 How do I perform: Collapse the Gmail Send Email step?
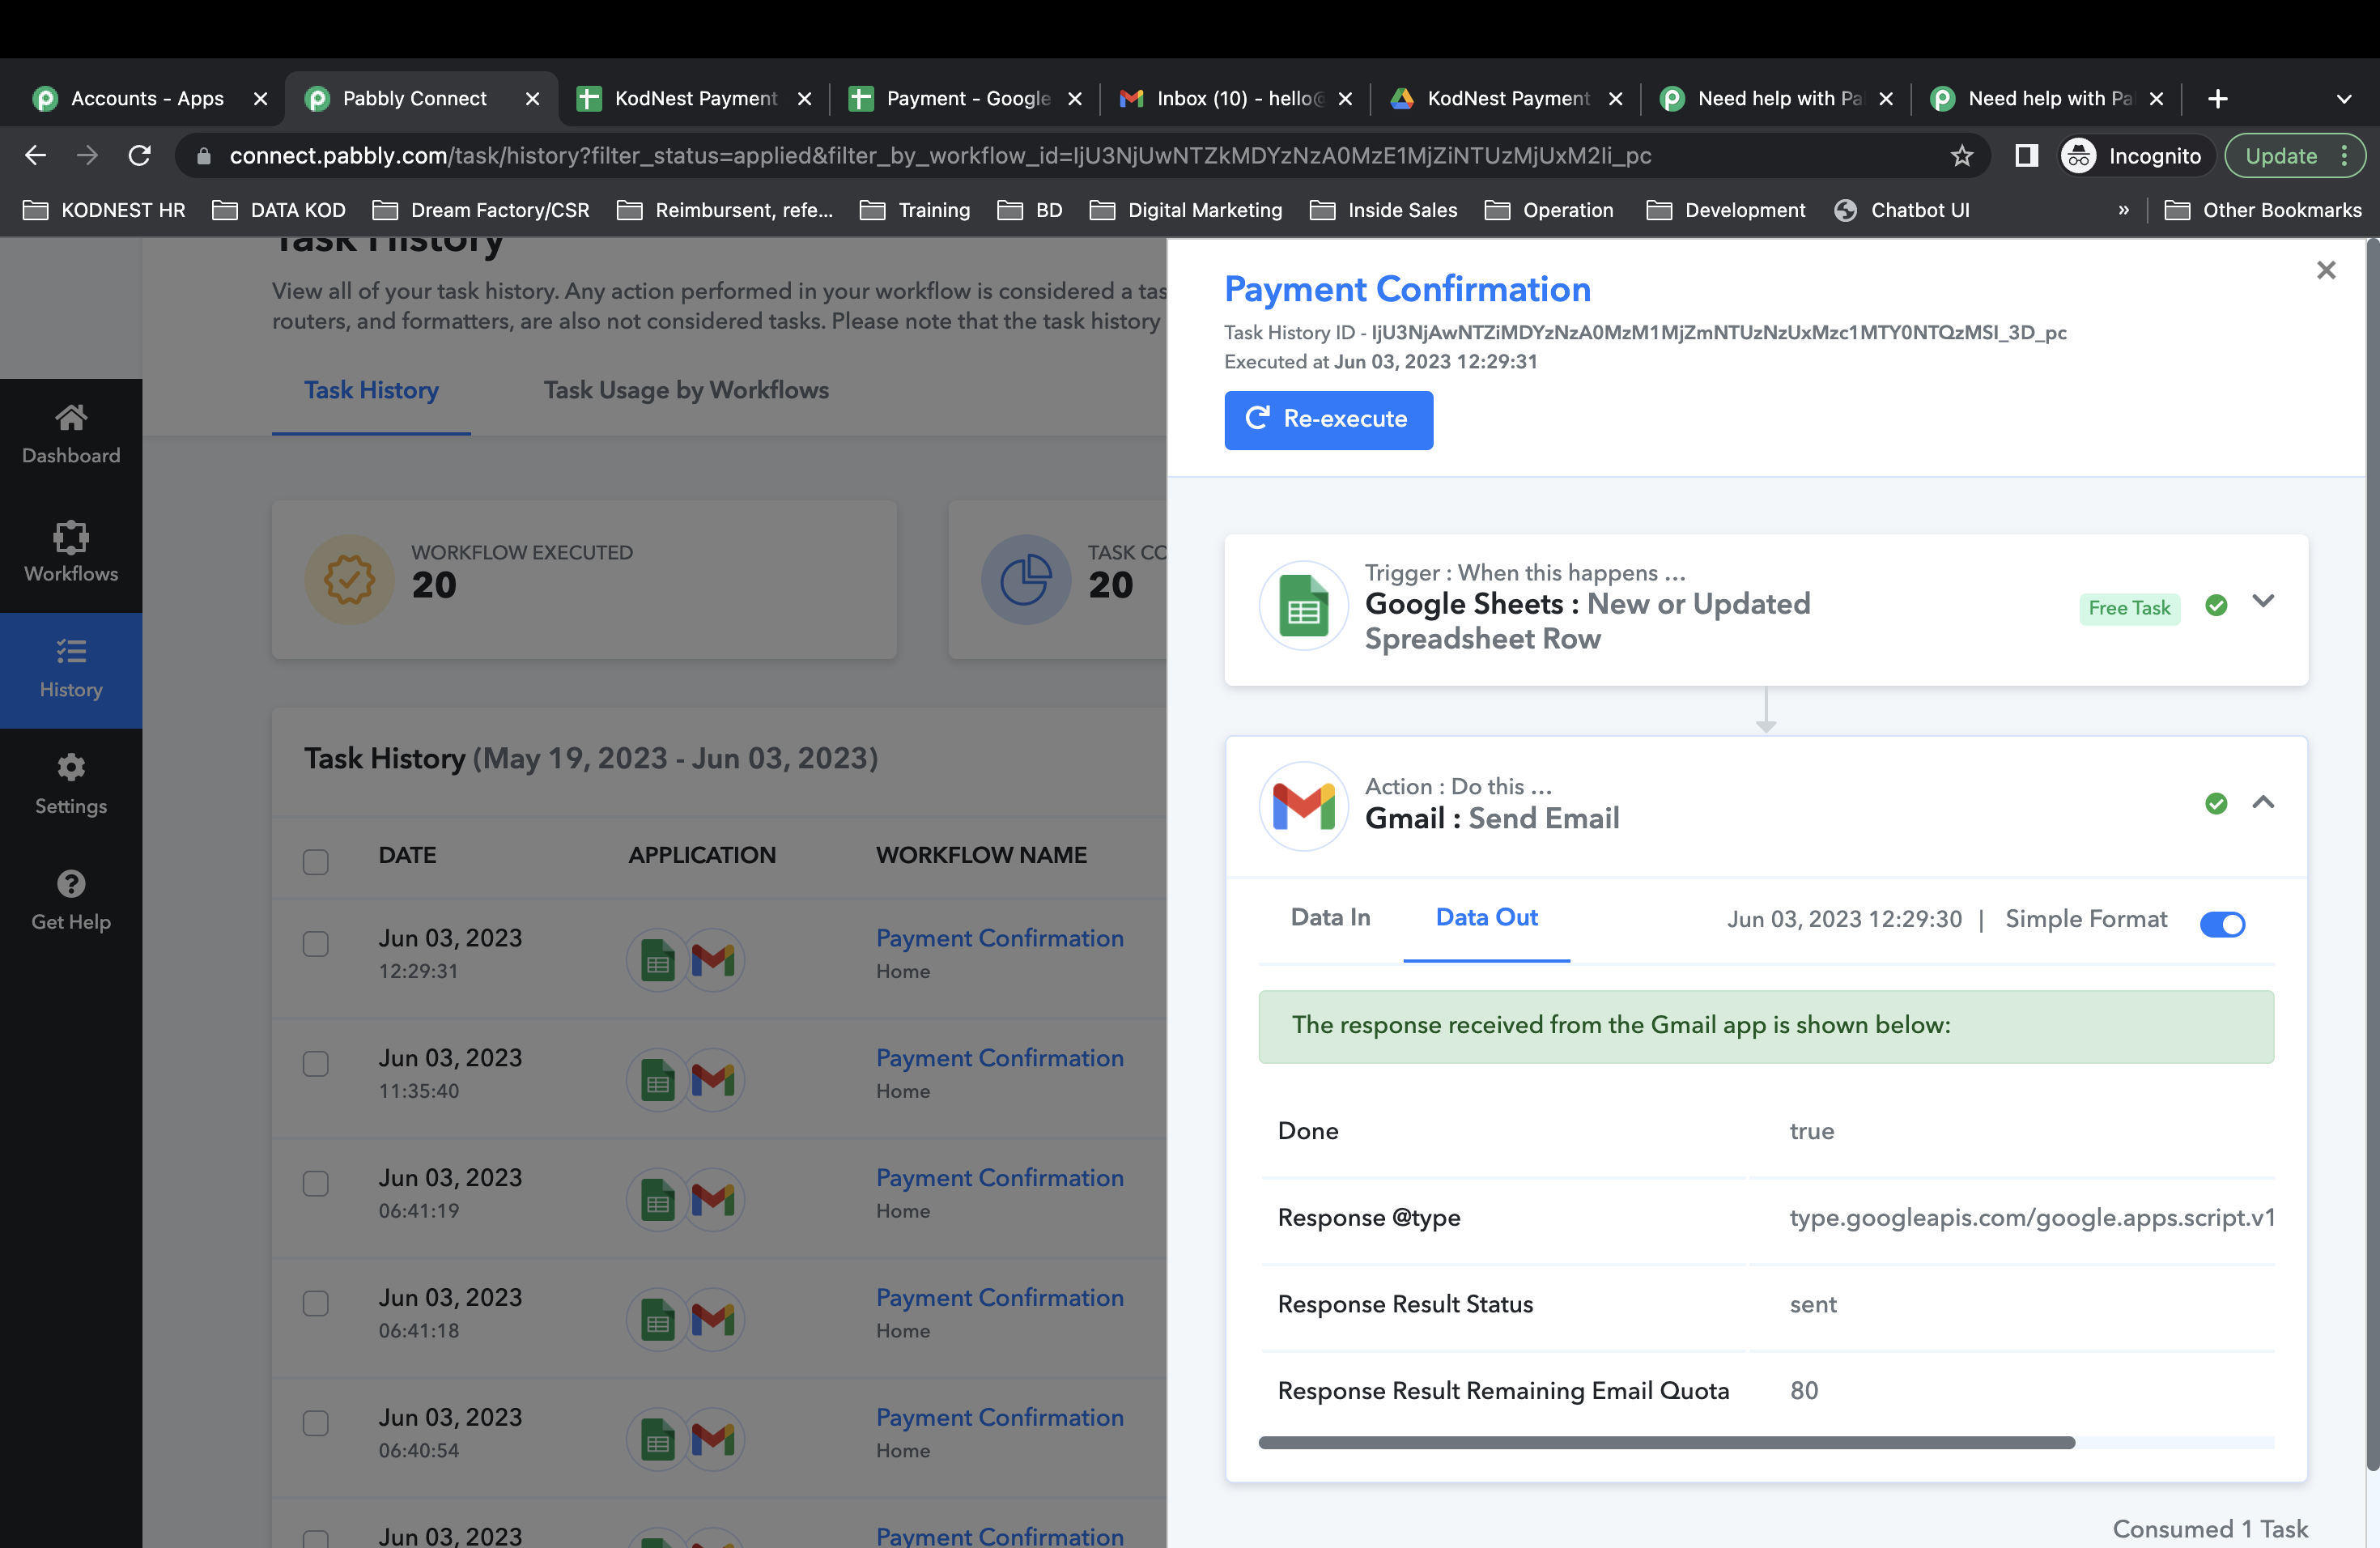point(2263,802)
